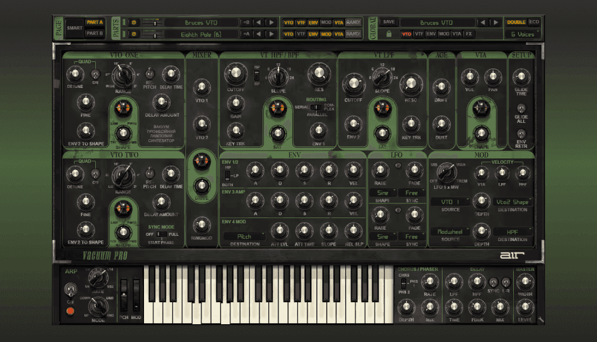Click the MOD wheel

pyautogui.click(x=136, y=295)
